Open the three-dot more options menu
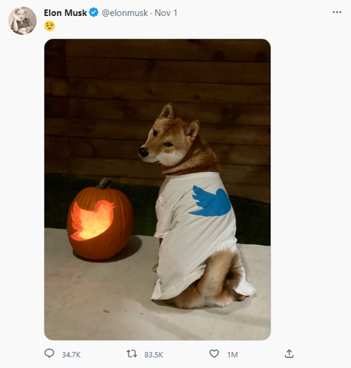This screenshot has width=351, height=368. (x=337, y=12)
